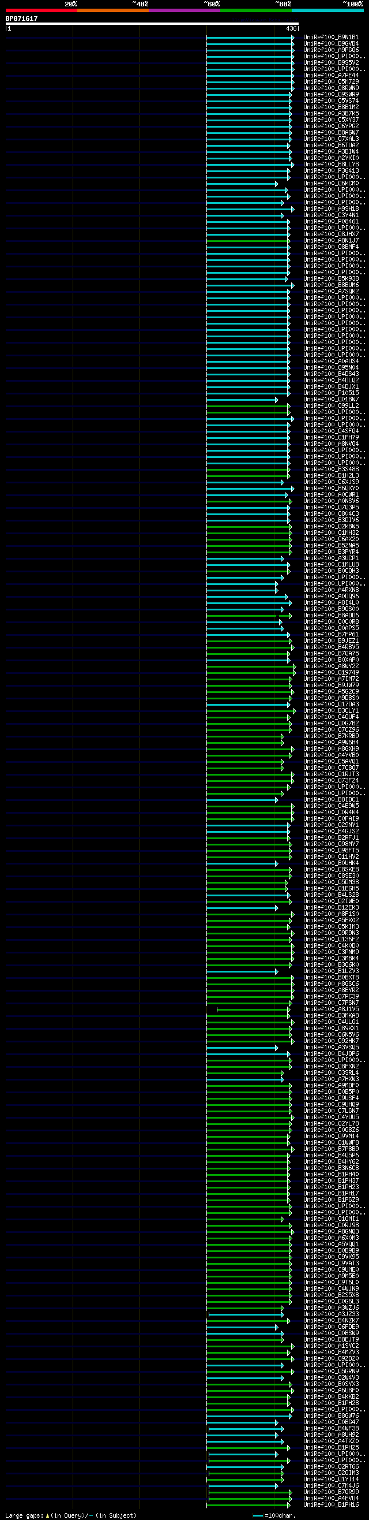
Task: Select the UniRef100_B8IDC1 hit
Action: [x=331, y=799]
